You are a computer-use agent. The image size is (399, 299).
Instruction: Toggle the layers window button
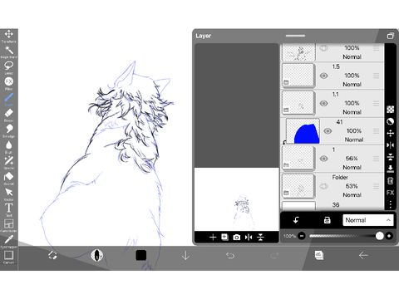(319, 255)
